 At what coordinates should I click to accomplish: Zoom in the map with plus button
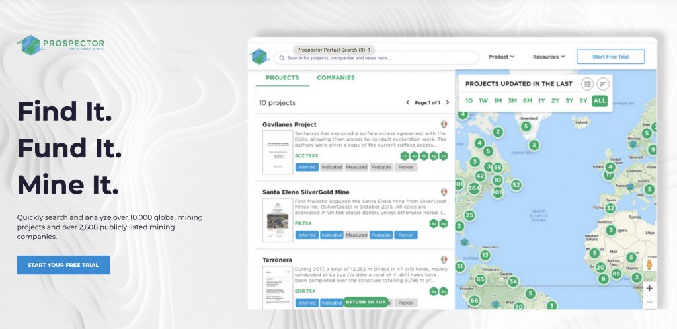(649, 288)
